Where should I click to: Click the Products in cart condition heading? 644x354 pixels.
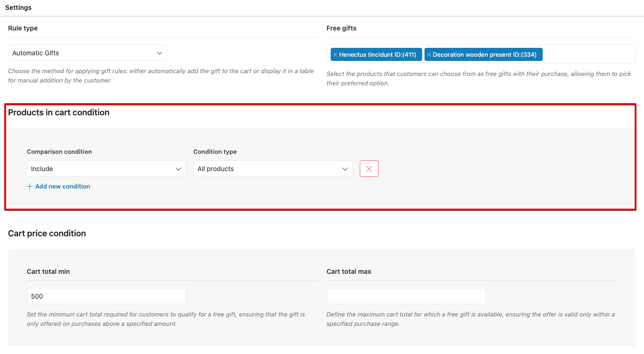pyautogui.click(x=59, y=113)
